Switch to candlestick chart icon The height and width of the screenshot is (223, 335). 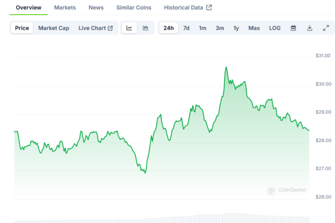point(145,28)
